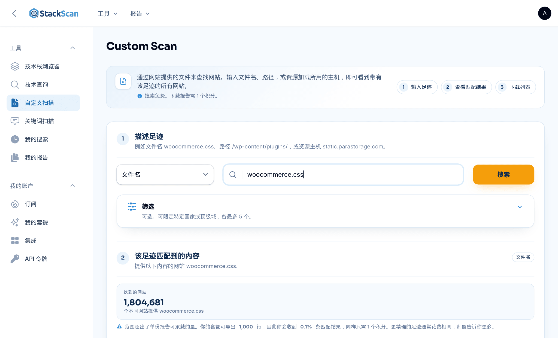Viewport: 558px width, 338px height.
Task: Open the 报告 top menu
Action: 140,14
